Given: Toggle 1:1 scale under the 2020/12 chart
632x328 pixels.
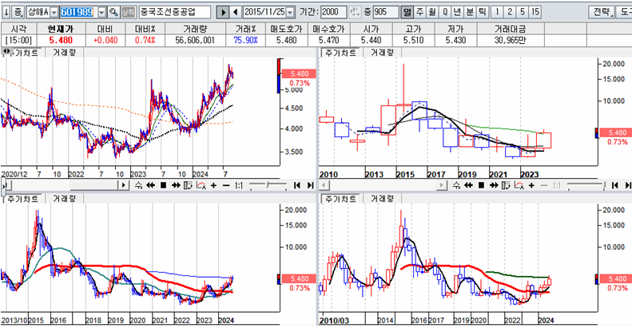Looking at the screenshot, I should tap(239, 185).
